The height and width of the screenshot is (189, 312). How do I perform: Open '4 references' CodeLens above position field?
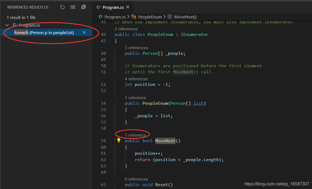tap(136, 79)
